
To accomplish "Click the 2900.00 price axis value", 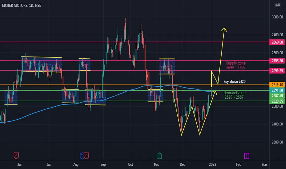I will (x=277, y=35).
